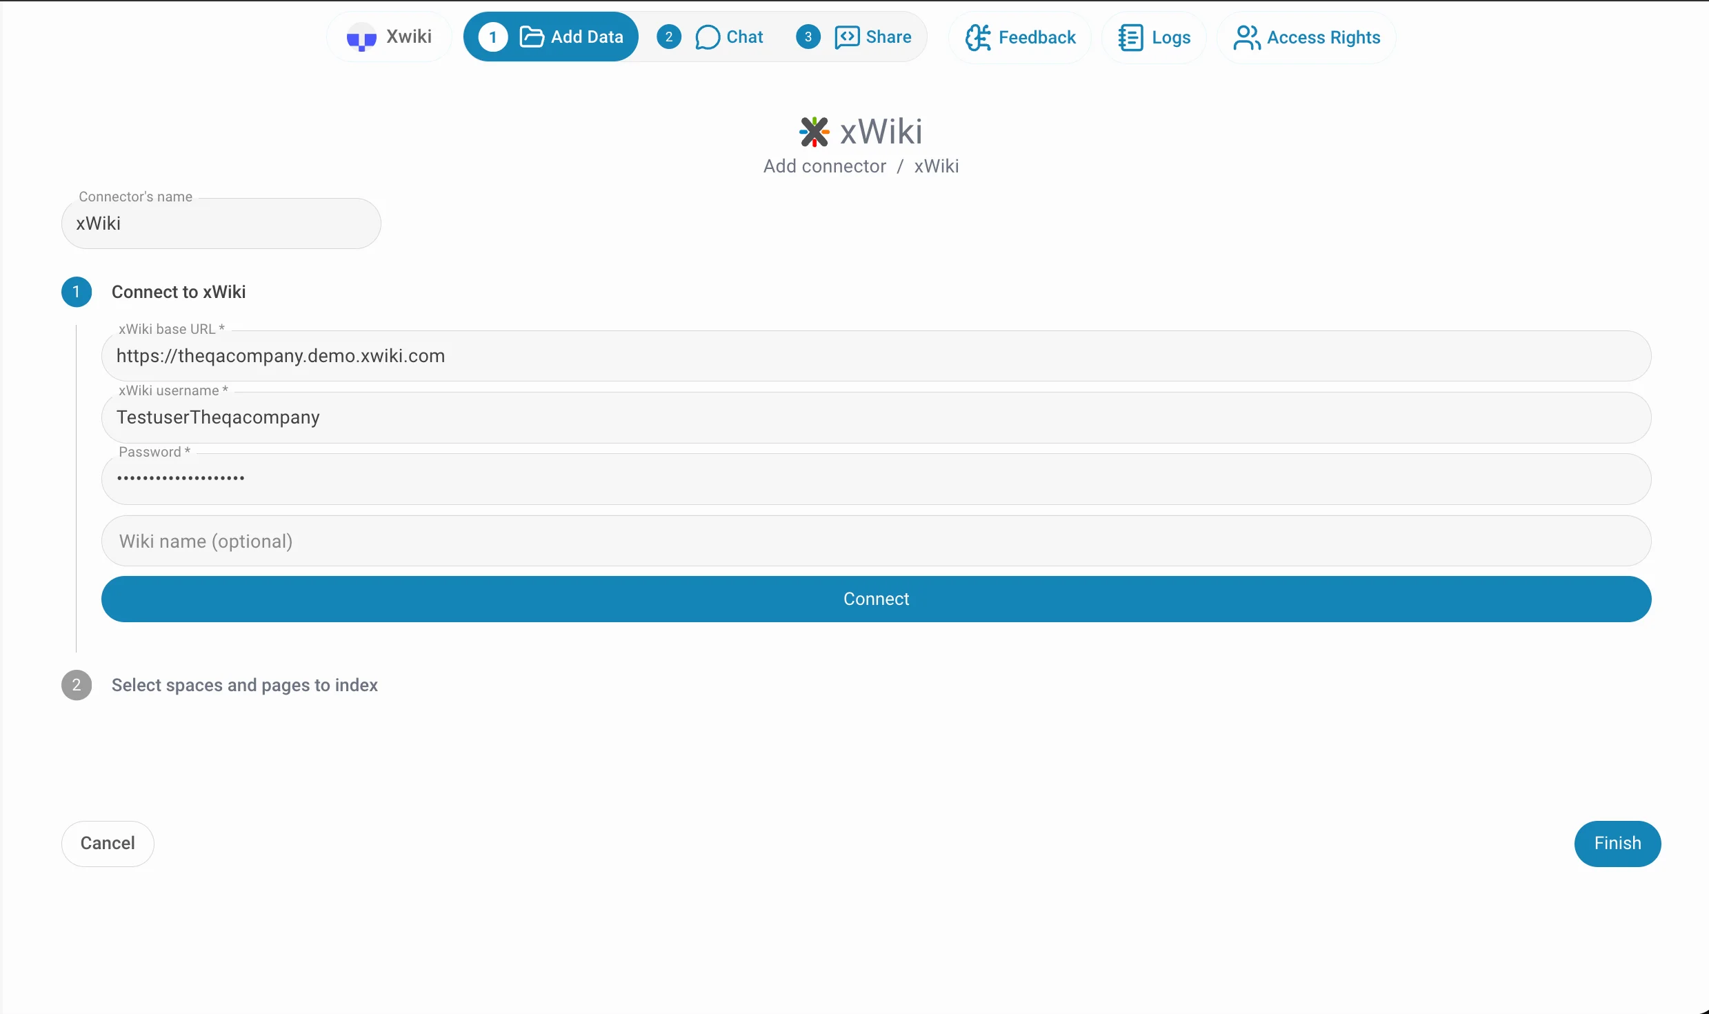Click the xWiki colorful X logo

pyautogui.click(x=814, y=132)
